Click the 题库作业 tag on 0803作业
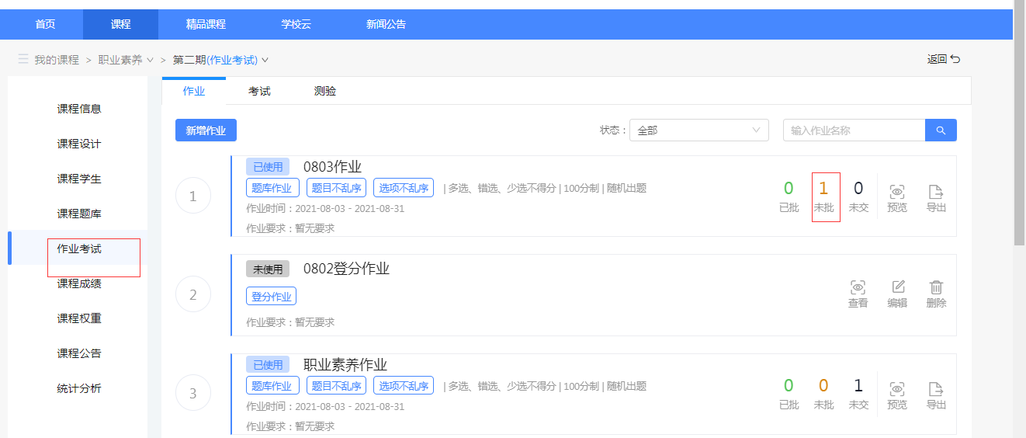Image resolution: width=1026 pixels, height=438 pixels. click(272, 188)
